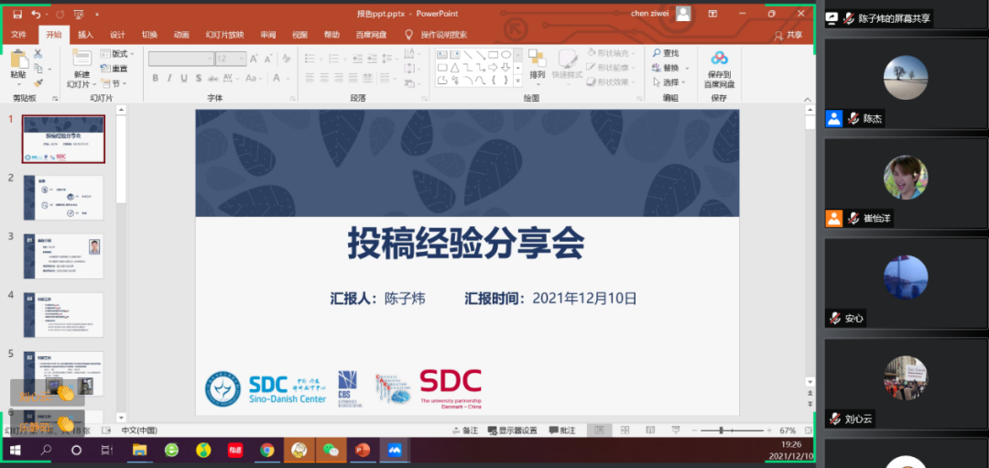The image size is (989, 468).
Task: Select slide 2 thumbnail
Action: (64, 198)
